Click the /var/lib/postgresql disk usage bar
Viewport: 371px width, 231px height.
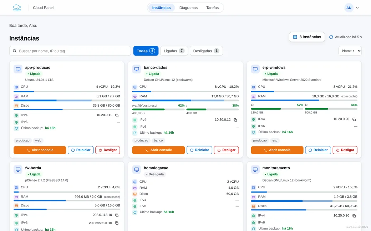click(158, 109)
